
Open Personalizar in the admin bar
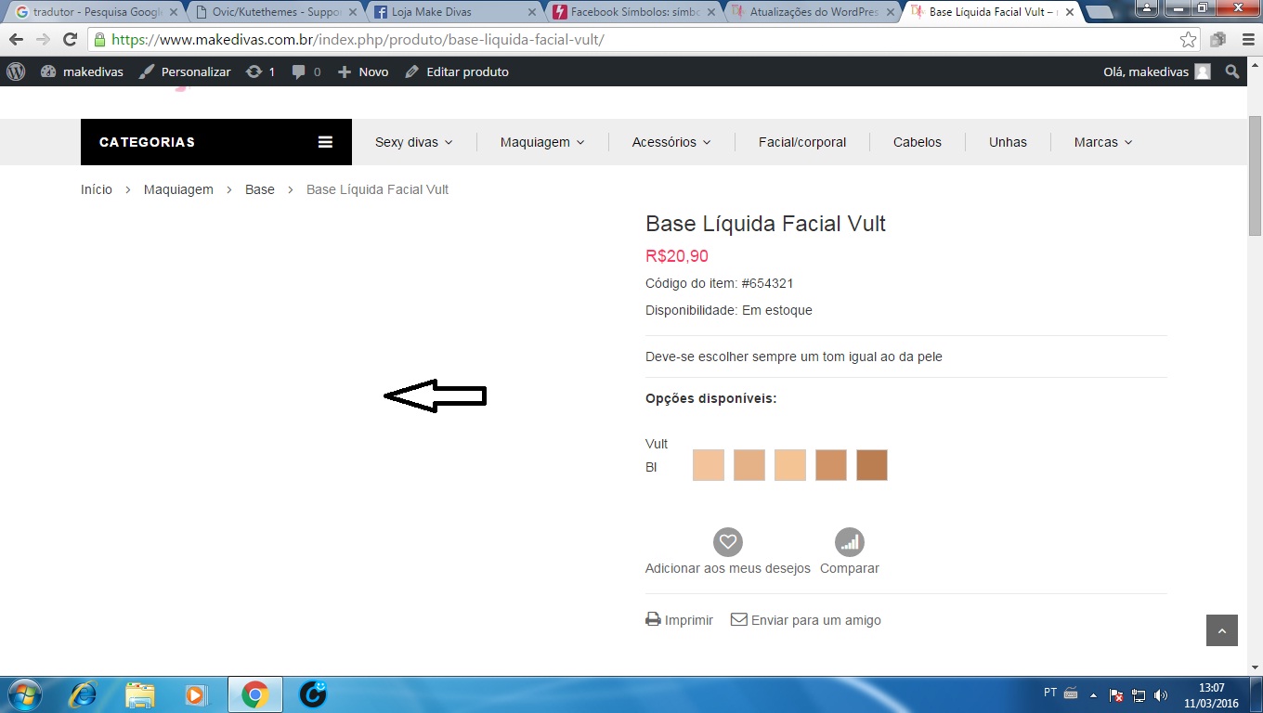tap(185, 71)
